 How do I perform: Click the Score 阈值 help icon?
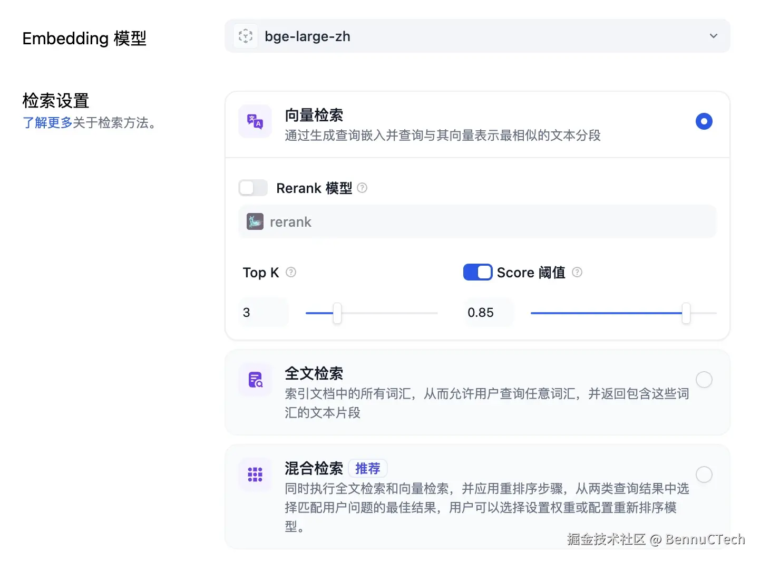(577, 273)
